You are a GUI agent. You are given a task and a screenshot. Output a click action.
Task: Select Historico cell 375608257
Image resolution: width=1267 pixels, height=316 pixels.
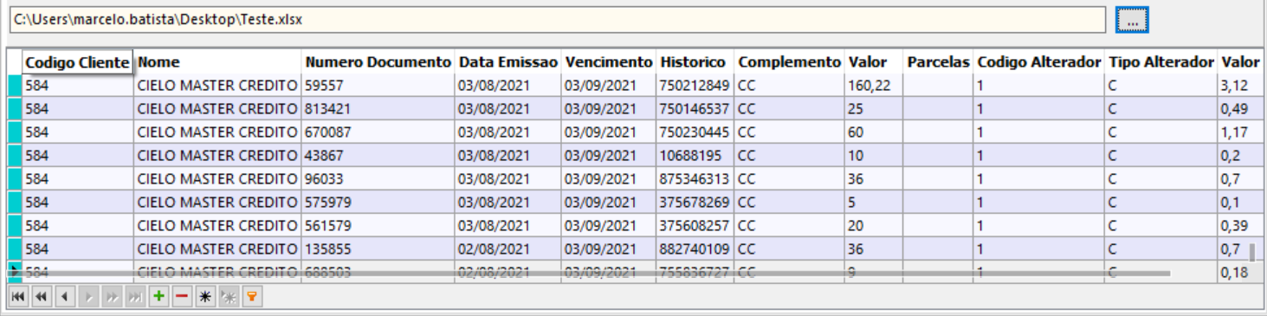tap(695, 225)
